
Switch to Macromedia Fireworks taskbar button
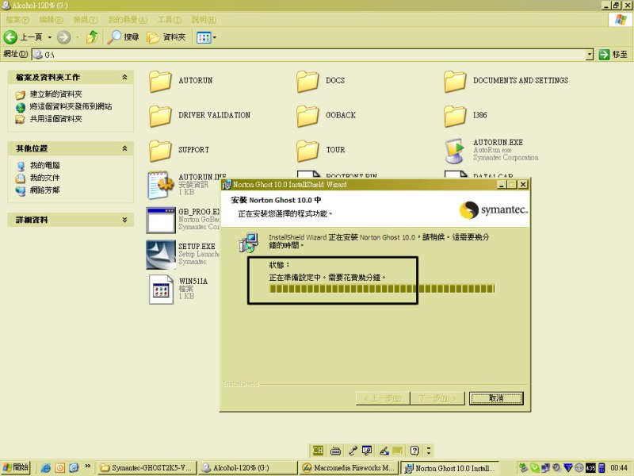(349, 468)
